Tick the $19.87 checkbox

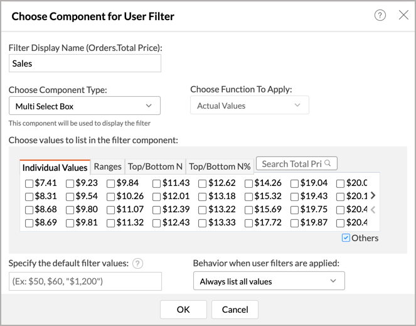(x=294, y=223)
